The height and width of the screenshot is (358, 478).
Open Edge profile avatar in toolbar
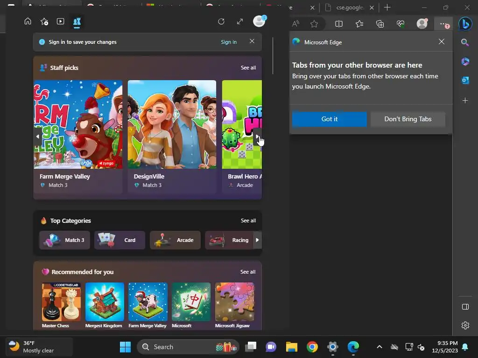click(x=422, y=23)
